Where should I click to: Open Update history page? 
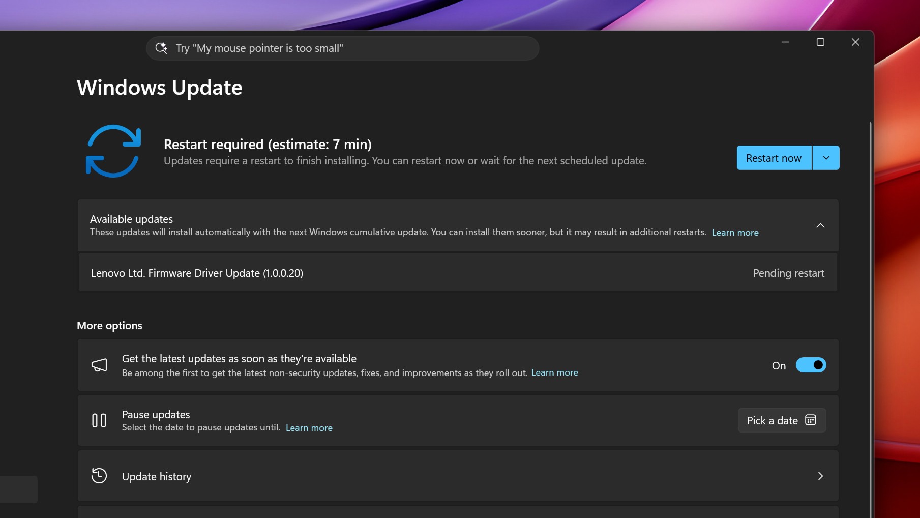tap(458, 476)
